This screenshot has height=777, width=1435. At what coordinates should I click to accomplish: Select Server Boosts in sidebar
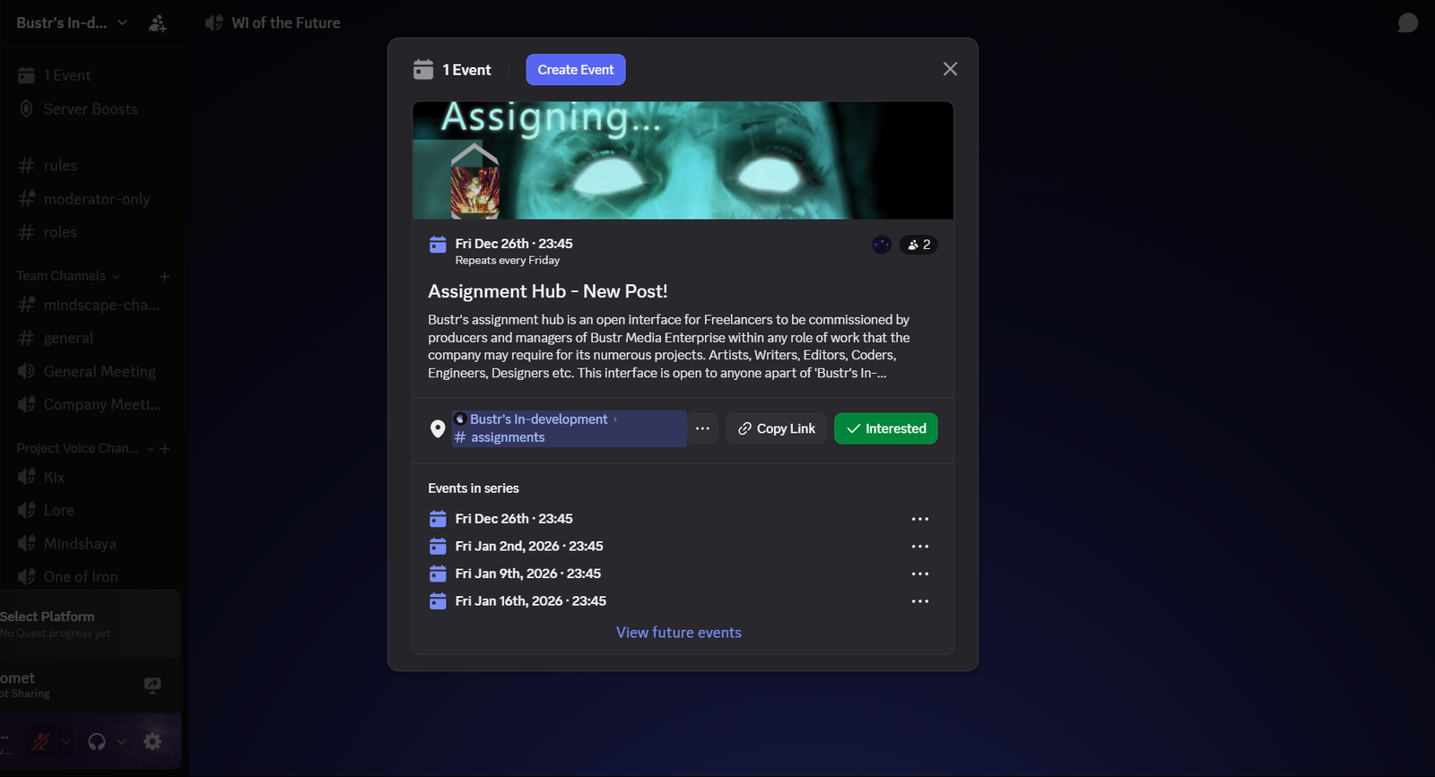pyautogui.click(x=90, y=109)
